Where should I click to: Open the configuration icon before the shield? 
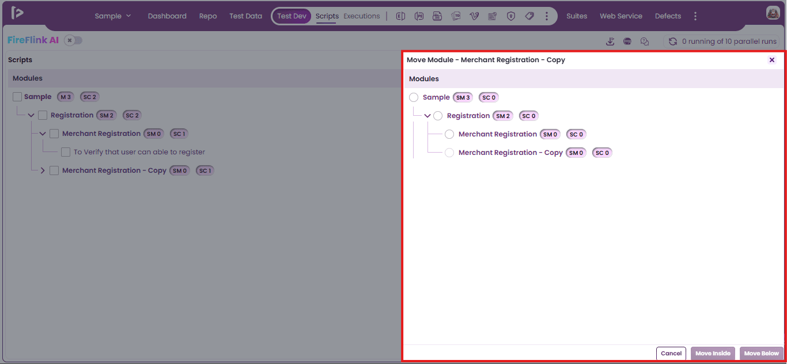tap(492, 16)
